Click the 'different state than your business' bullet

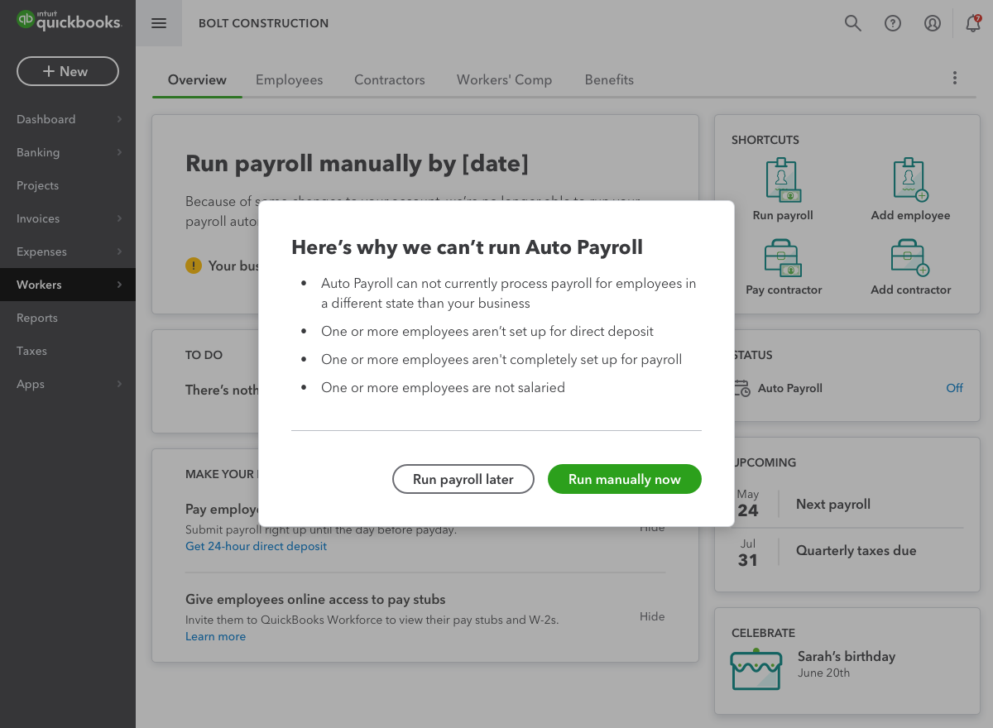click(x=509, y=293)
